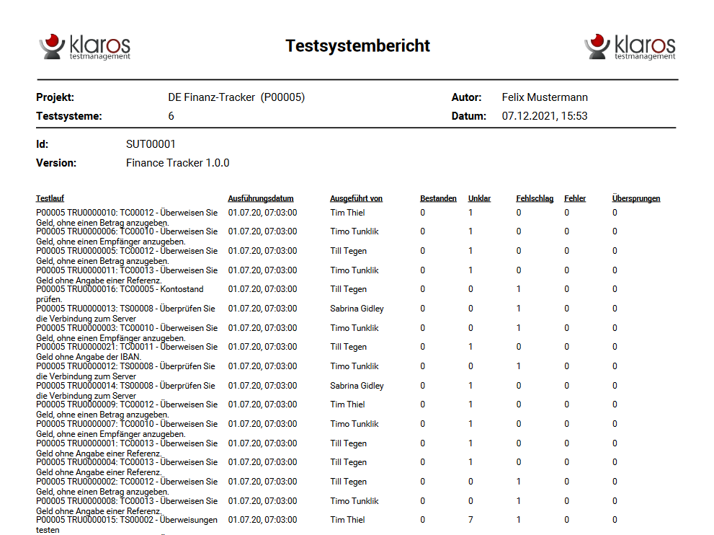The height and width of the screenshot is (535, 714).
Task: Click the Übersprungen column header
Action: pos(636,198)
